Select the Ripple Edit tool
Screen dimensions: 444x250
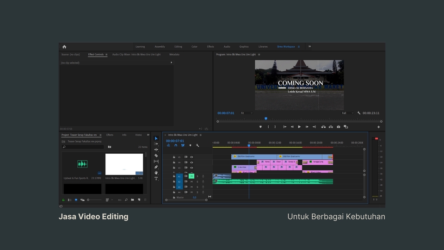156,150
